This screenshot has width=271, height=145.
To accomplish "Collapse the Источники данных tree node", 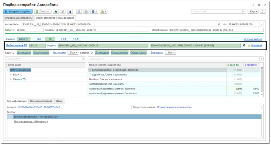I will (x=8, y=70).
